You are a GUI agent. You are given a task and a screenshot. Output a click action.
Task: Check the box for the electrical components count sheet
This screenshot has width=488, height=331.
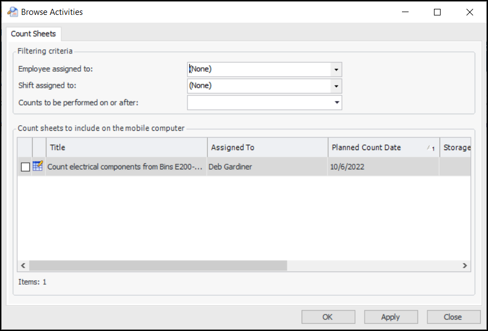point(25,167)
